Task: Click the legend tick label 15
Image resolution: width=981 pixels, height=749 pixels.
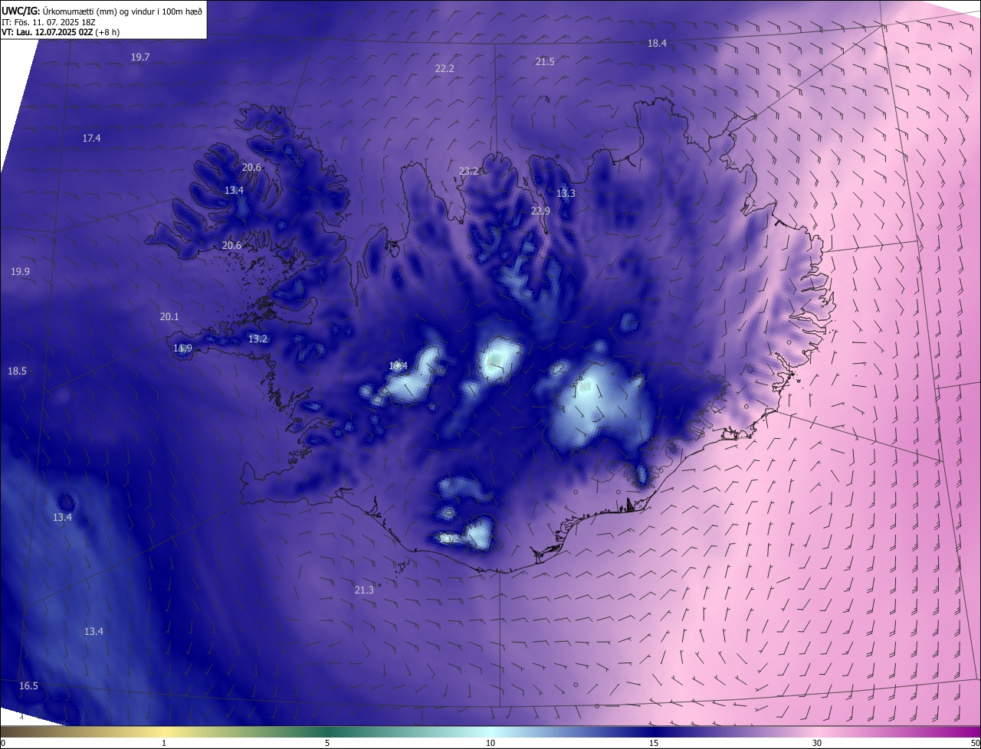Action: point(654,743)
